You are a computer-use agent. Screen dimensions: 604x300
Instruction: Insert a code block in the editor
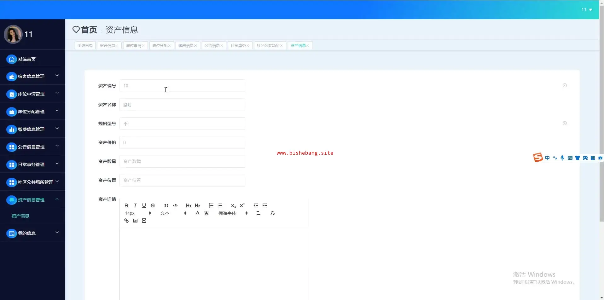[x=175, y=205]
